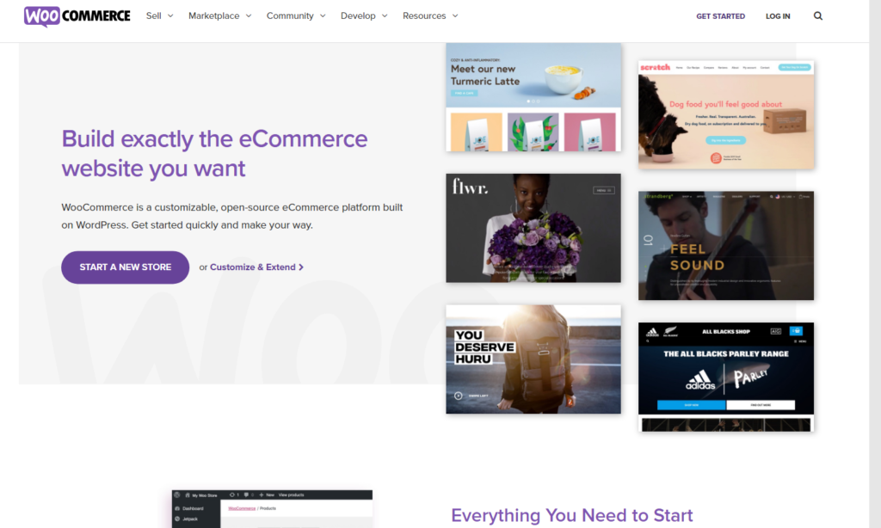Open the search magnifier icon
Viewport: 881px width, 528px height.
click(x=818, y=15)
